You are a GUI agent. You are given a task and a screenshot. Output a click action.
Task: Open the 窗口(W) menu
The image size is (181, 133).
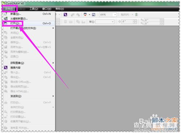coord(47,9)
